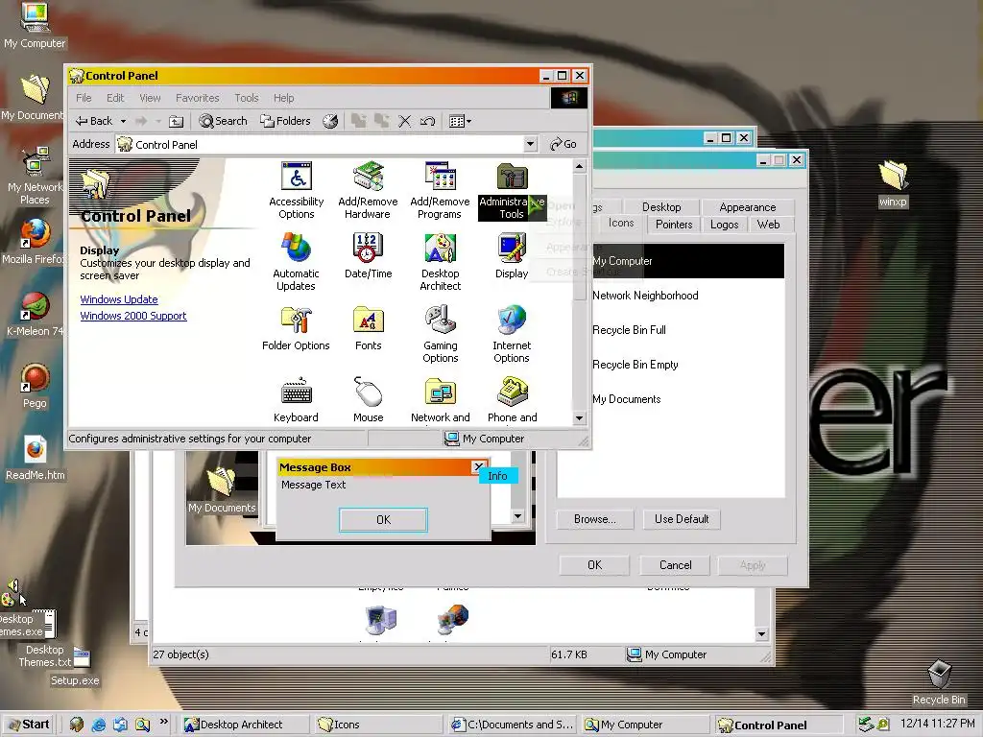
Task: Open the Tools menu
Action: pos(247,98)
